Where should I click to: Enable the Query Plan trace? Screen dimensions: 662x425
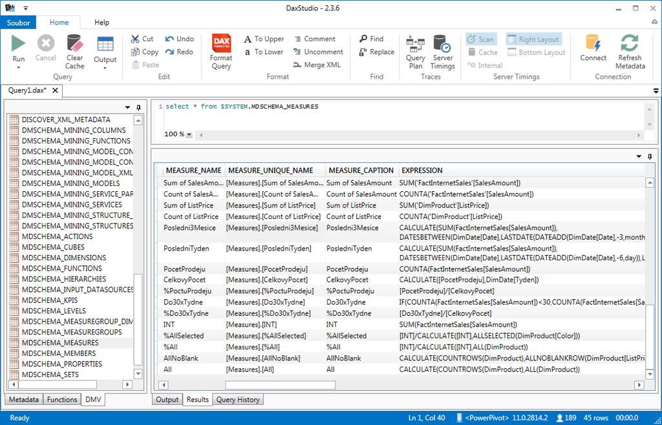416,52
